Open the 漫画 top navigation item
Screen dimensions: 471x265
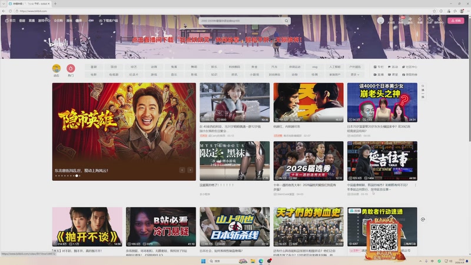click(69, 21)
